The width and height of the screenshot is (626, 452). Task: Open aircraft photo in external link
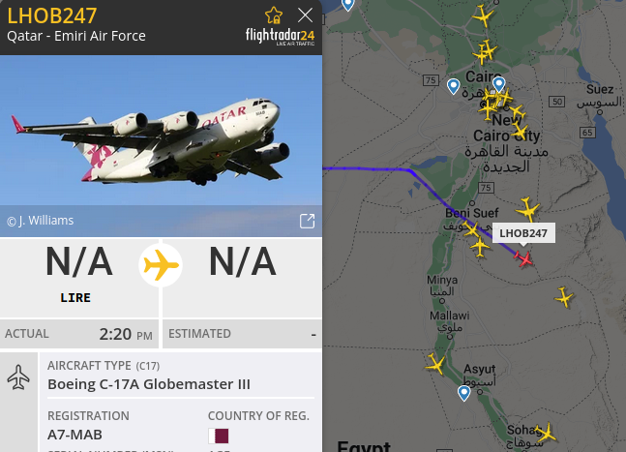307,221
